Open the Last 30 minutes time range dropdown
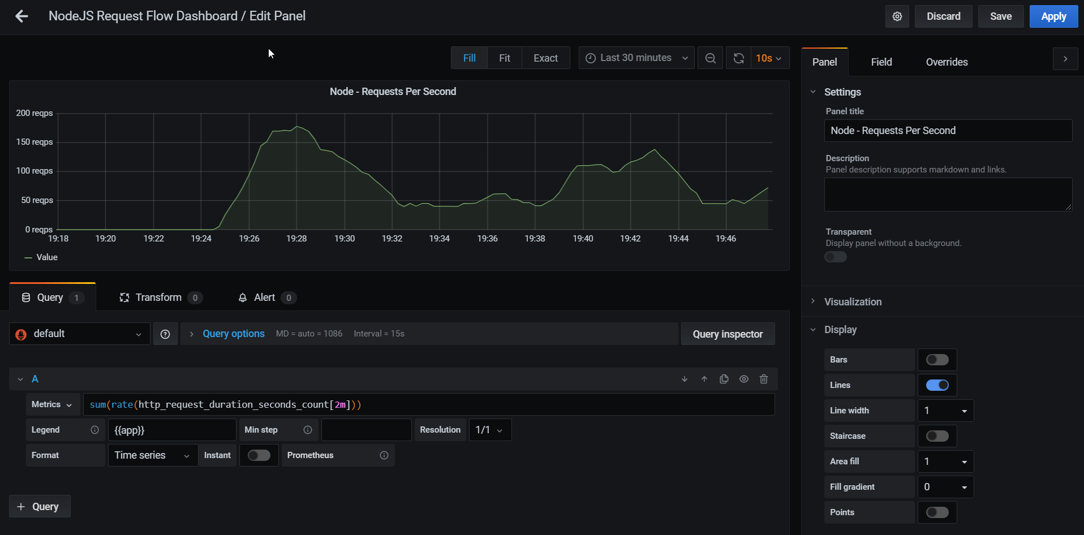1084x535 pixels. 635,58
